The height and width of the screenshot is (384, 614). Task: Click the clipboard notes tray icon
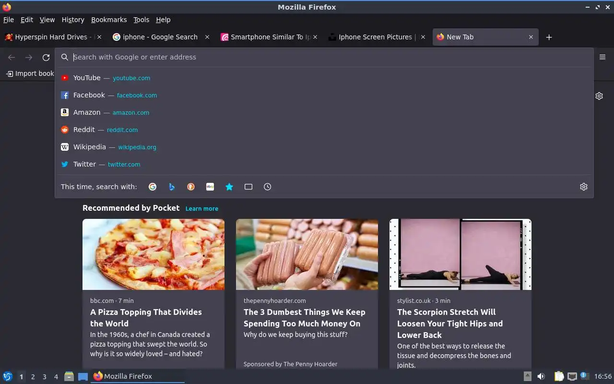coord(559,376)
